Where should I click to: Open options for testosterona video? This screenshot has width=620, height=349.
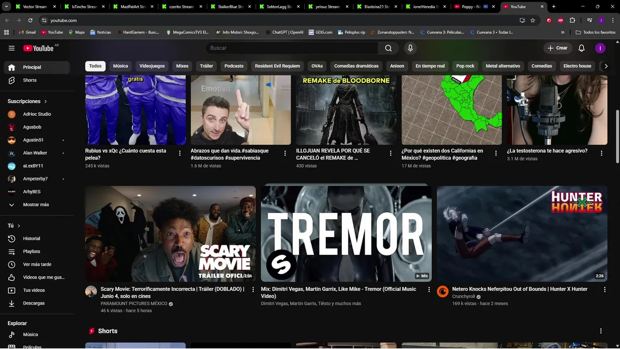pos(602,153)
